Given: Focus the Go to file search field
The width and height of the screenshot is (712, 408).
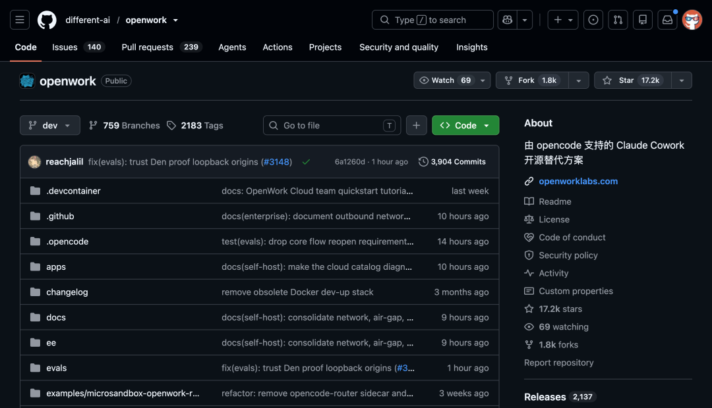Looking at the screenshot, I should 332,125.
